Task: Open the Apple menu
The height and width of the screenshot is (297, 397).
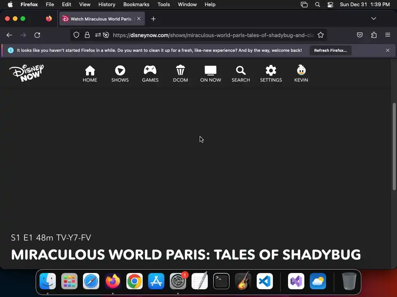Action: tap(10, 5)
